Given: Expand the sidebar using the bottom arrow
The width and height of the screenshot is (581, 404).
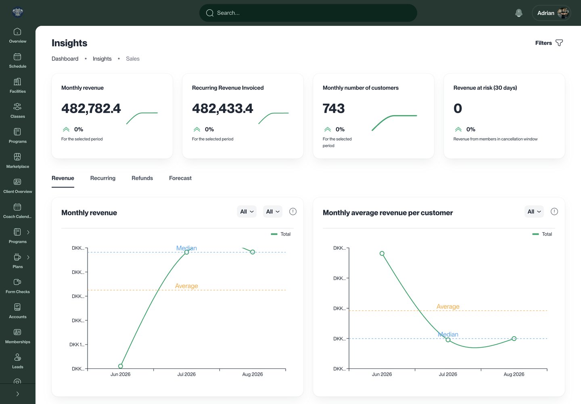Looking at the screenshot, I should coord(17,394).
